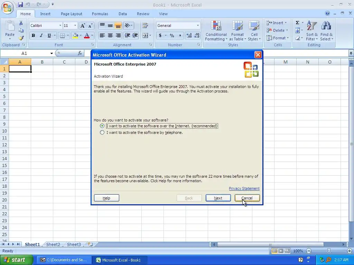Center text horizontally

pyautogui.click(x=110, y=36)
